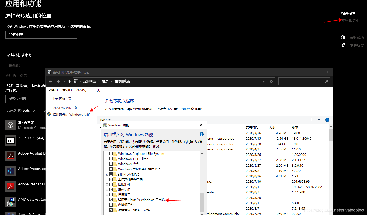The width and height of the screenshot is (367, 215).
Task: Open 排序依据: 名称 dropdown
Action: [21, 111]
